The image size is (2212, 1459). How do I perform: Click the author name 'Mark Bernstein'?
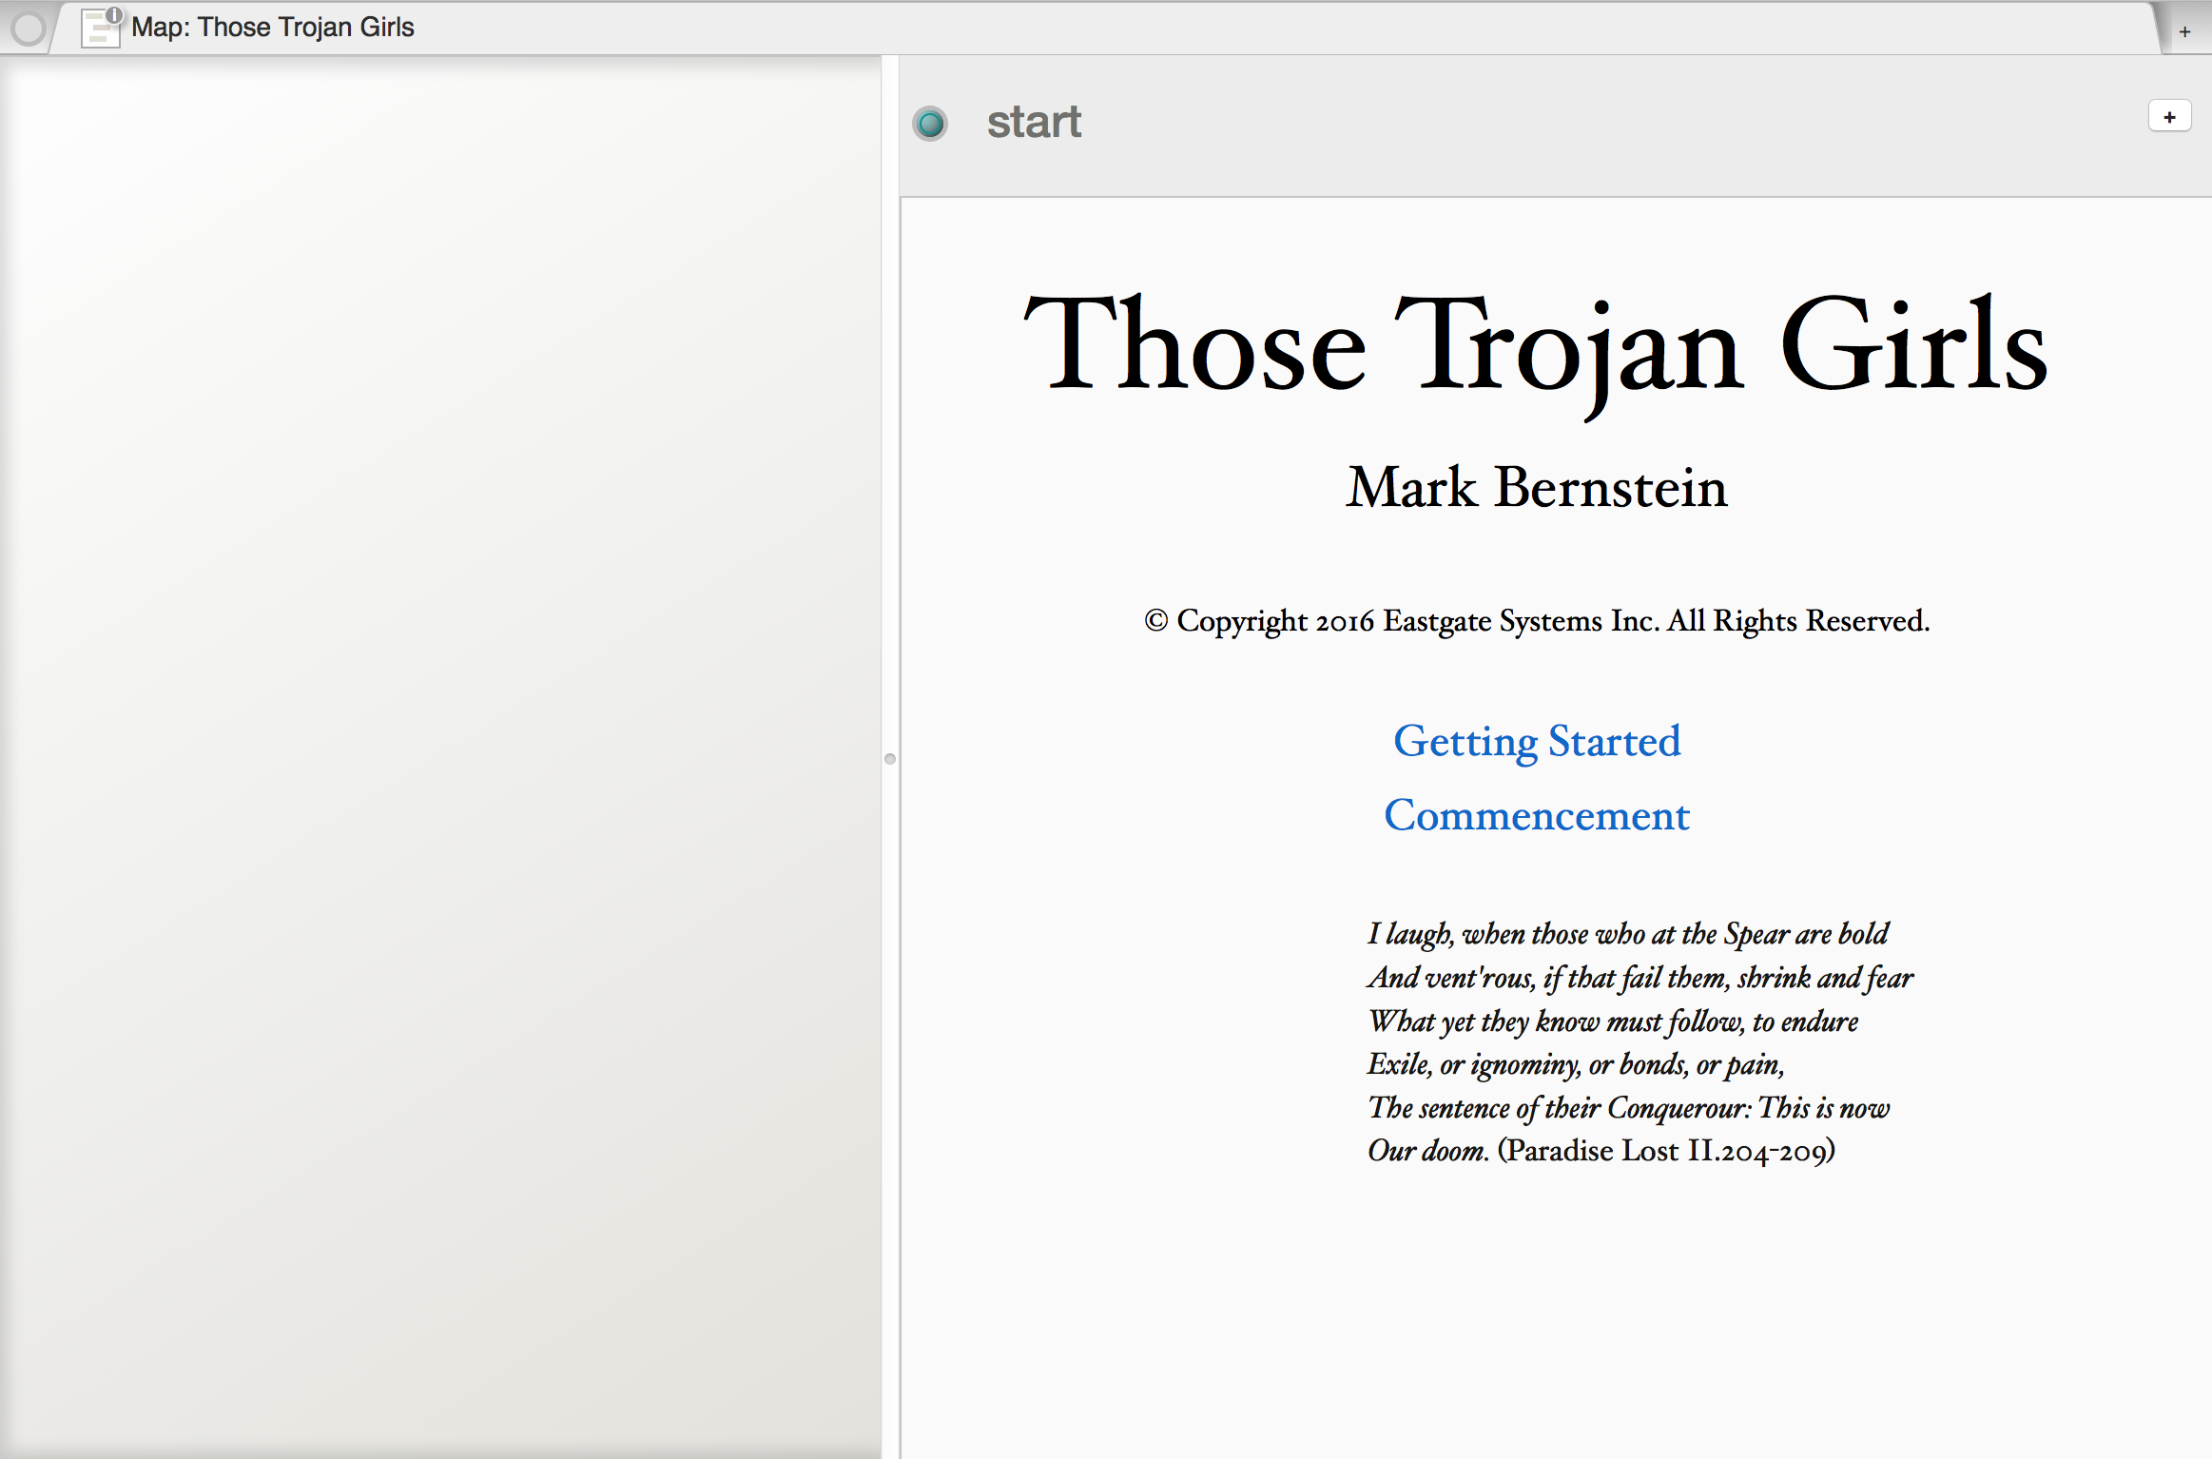pos(1536,488)
